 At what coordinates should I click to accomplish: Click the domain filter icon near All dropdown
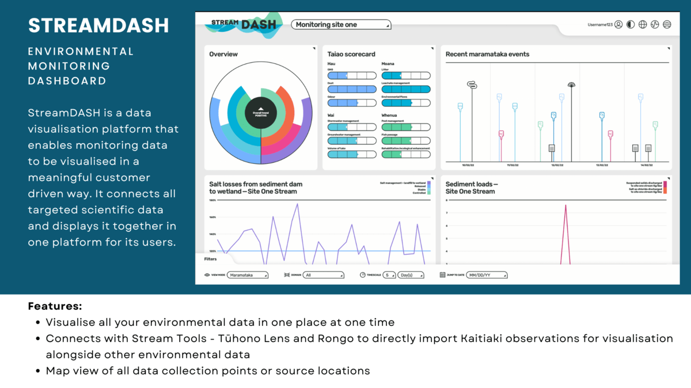tap(287, 275)
